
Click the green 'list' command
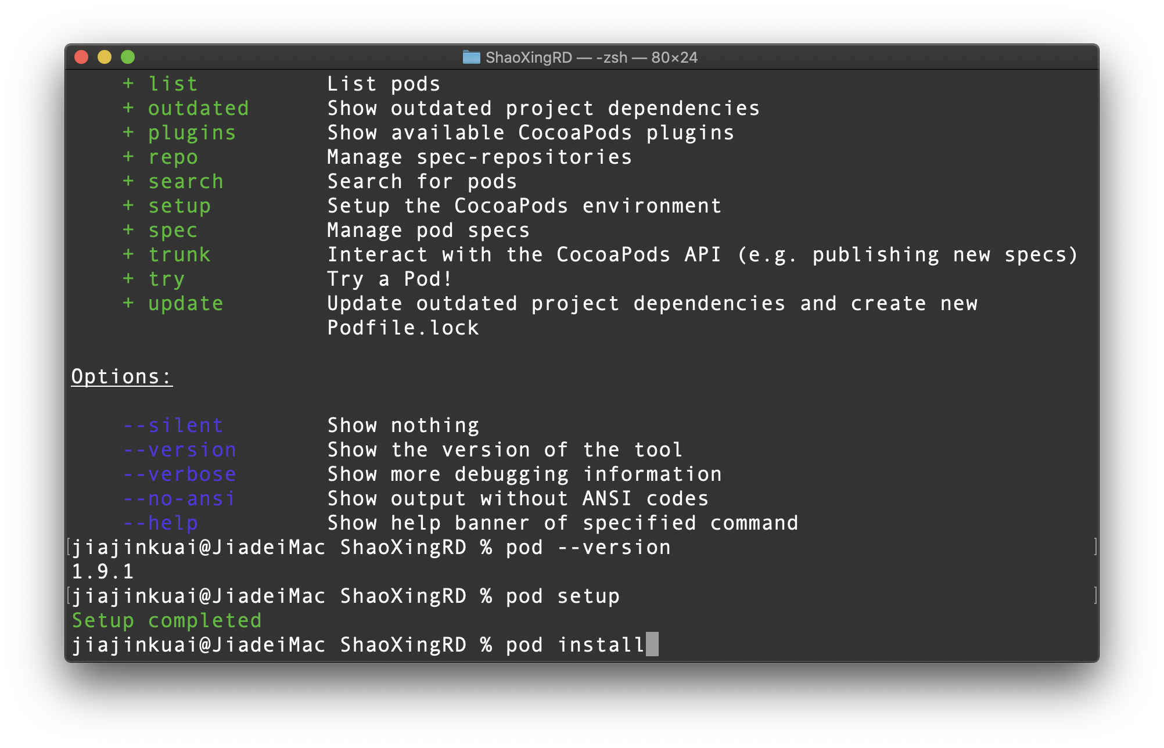click(173, 84)
